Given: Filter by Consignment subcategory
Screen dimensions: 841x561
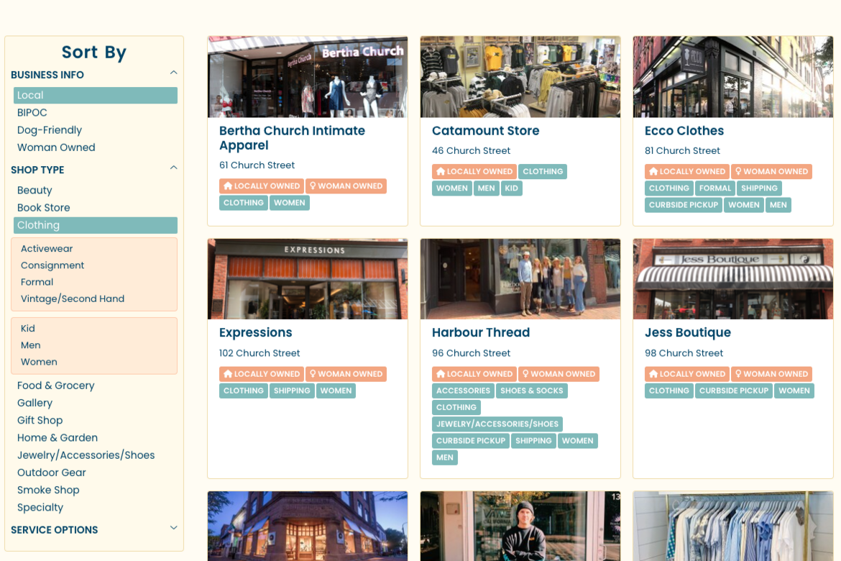Looking at the screenshot, I should pos(52,265).
